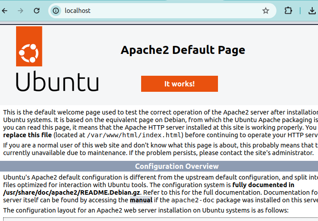Click the "Apache2 Default Page" heading
Viewport: 318px width, 221px height.
point(183,50)
